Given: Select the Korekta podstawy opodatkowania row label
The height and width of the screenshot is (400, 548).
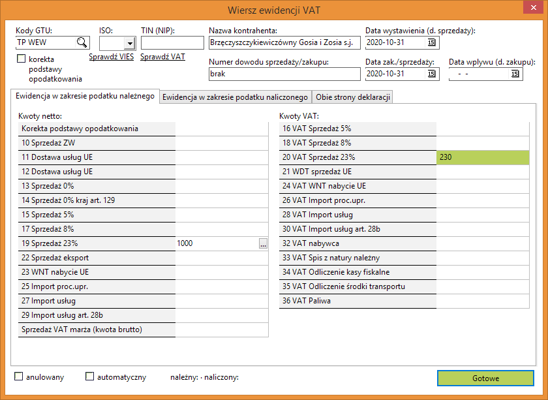Looking at the screenshot, I should (97, 129).
